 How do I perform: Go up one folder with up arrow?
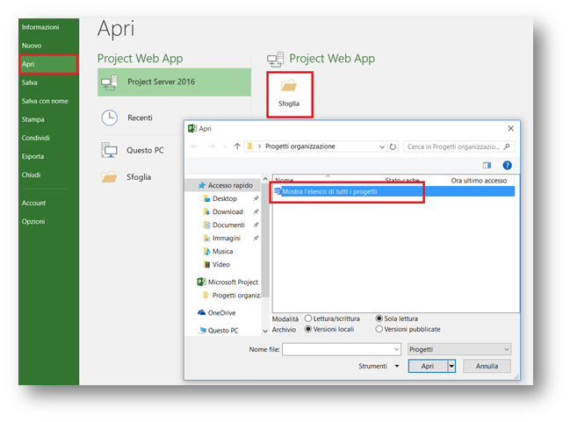(x=237, y=147)
